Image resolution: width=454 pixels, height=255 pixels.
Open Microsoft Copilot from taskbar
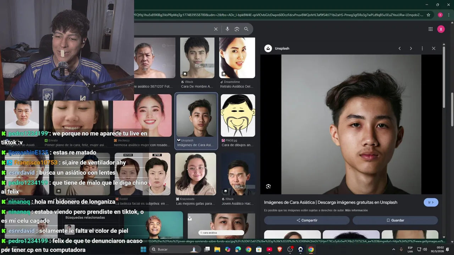228,249
